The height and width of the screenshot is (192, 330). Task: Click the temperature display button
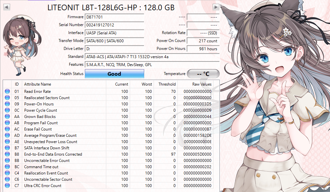coord(203,74)
